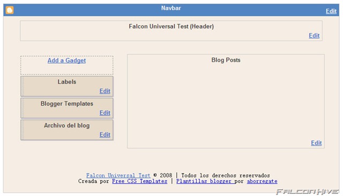The image size is (343, 196).
Task: Grab the Archivo del blog drag handle
Action: pyautogui.click(x=23, y=130)
